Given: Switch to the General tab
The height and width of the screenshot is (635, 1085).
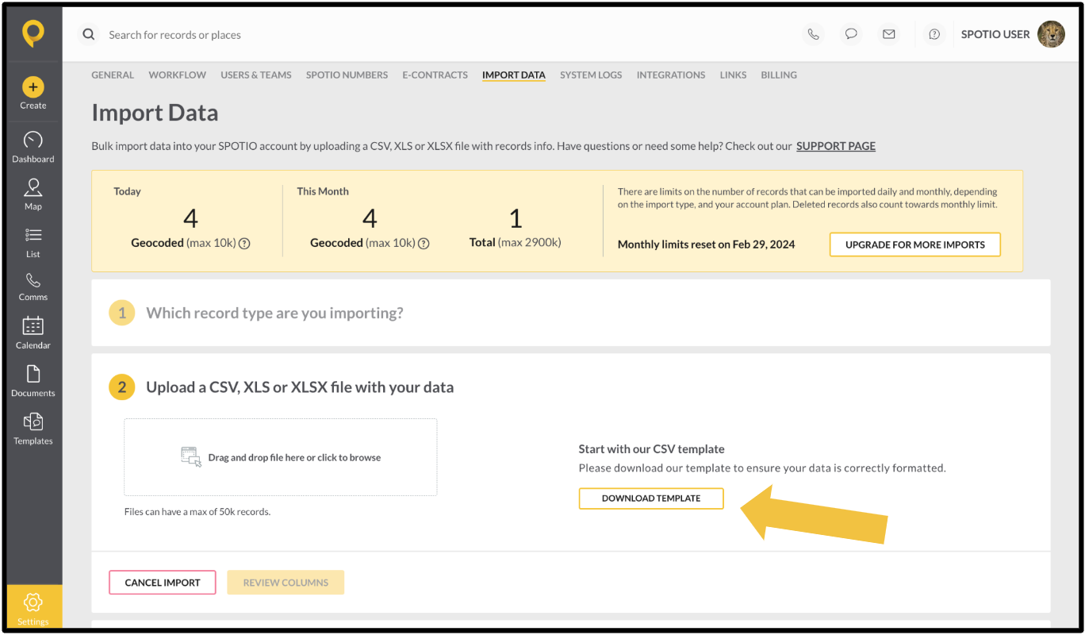Looking at the screenshot, I should point(113,75).
